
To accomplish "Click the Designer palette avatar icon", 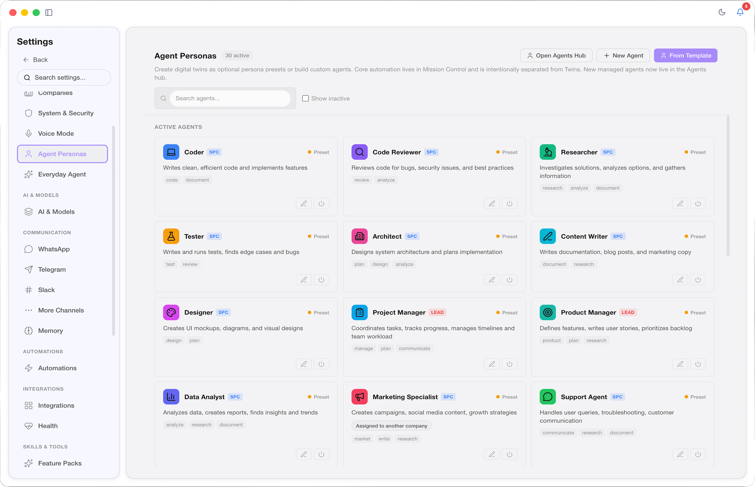I will (x=171, y=312).
